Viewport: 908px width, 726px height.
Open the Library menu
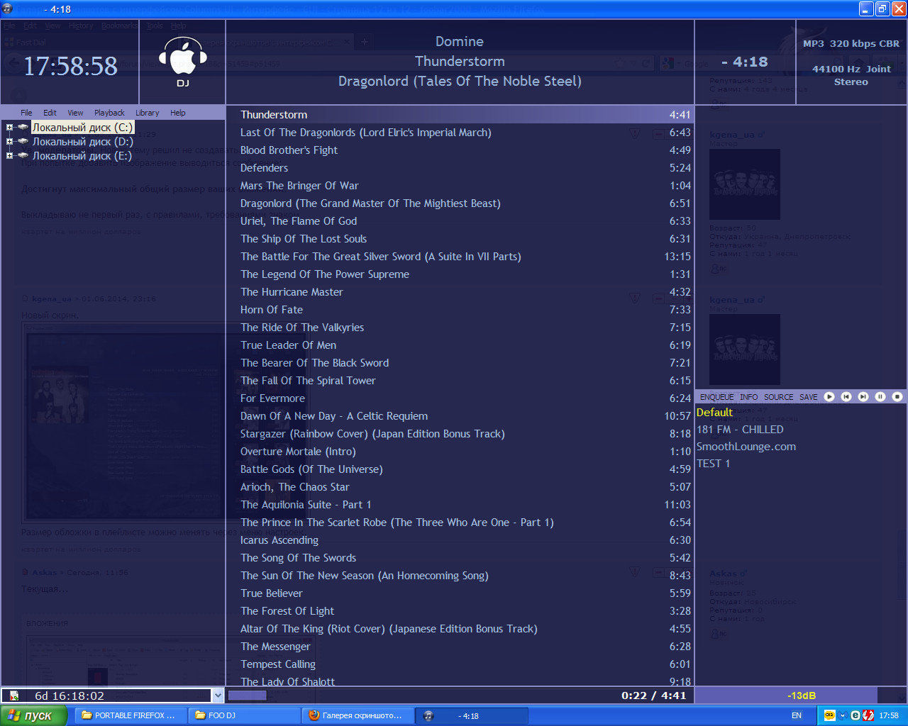[x=147, y=113]
